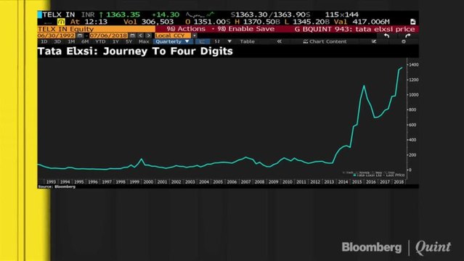Screen dimensions: 464x261
Task: Click the intraday sparkline mini chart
Action: click(200, 14)
